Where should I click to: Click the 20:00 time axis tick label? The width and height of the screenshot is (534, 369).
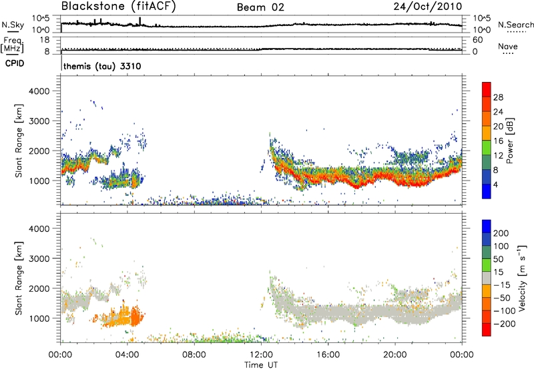pos(394,355)
